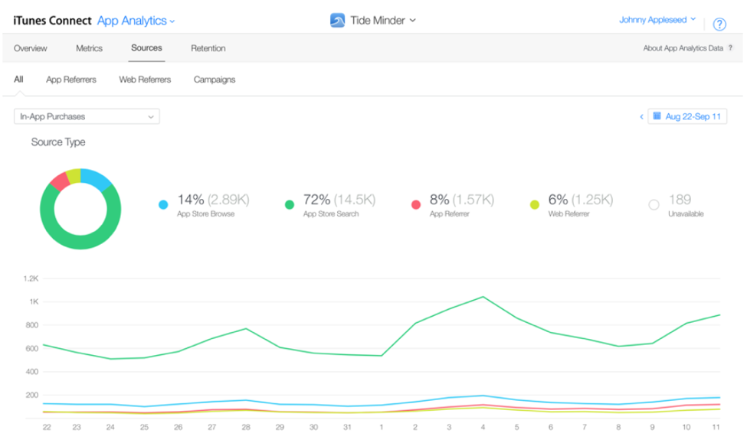Screen dimensions: 747x443
Task: Click the "App Referrer" legend label
Action: (449, 213)
